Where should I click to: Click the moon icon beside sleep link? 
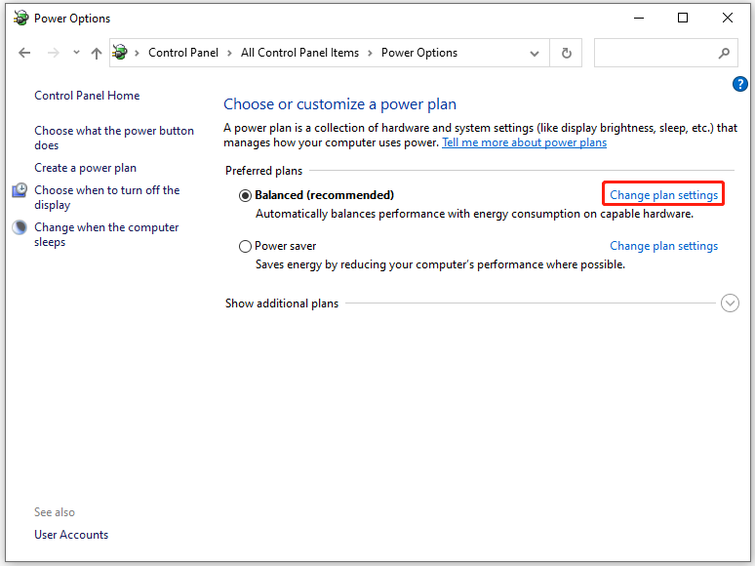tap(20, 227)
